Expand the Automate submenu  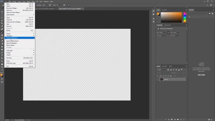pos(19,50)
